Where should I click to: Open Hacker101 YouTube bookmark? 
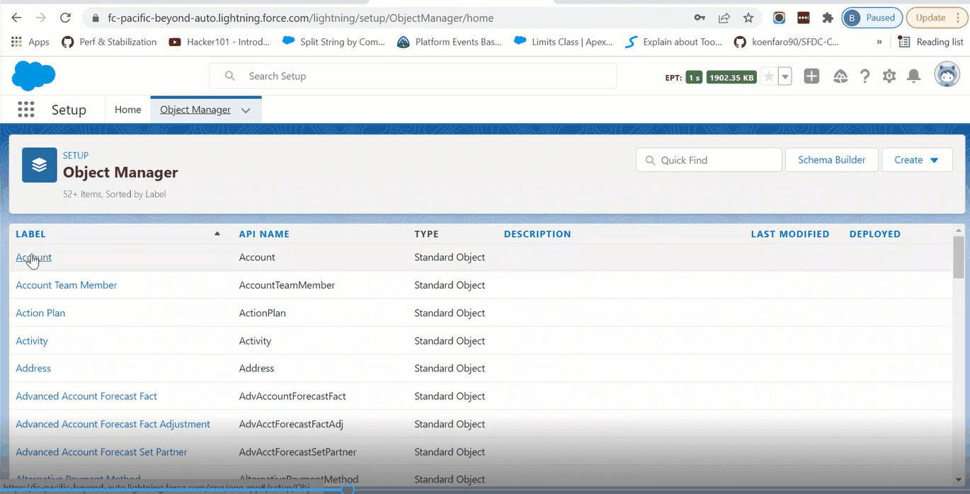tap(219, 42)
